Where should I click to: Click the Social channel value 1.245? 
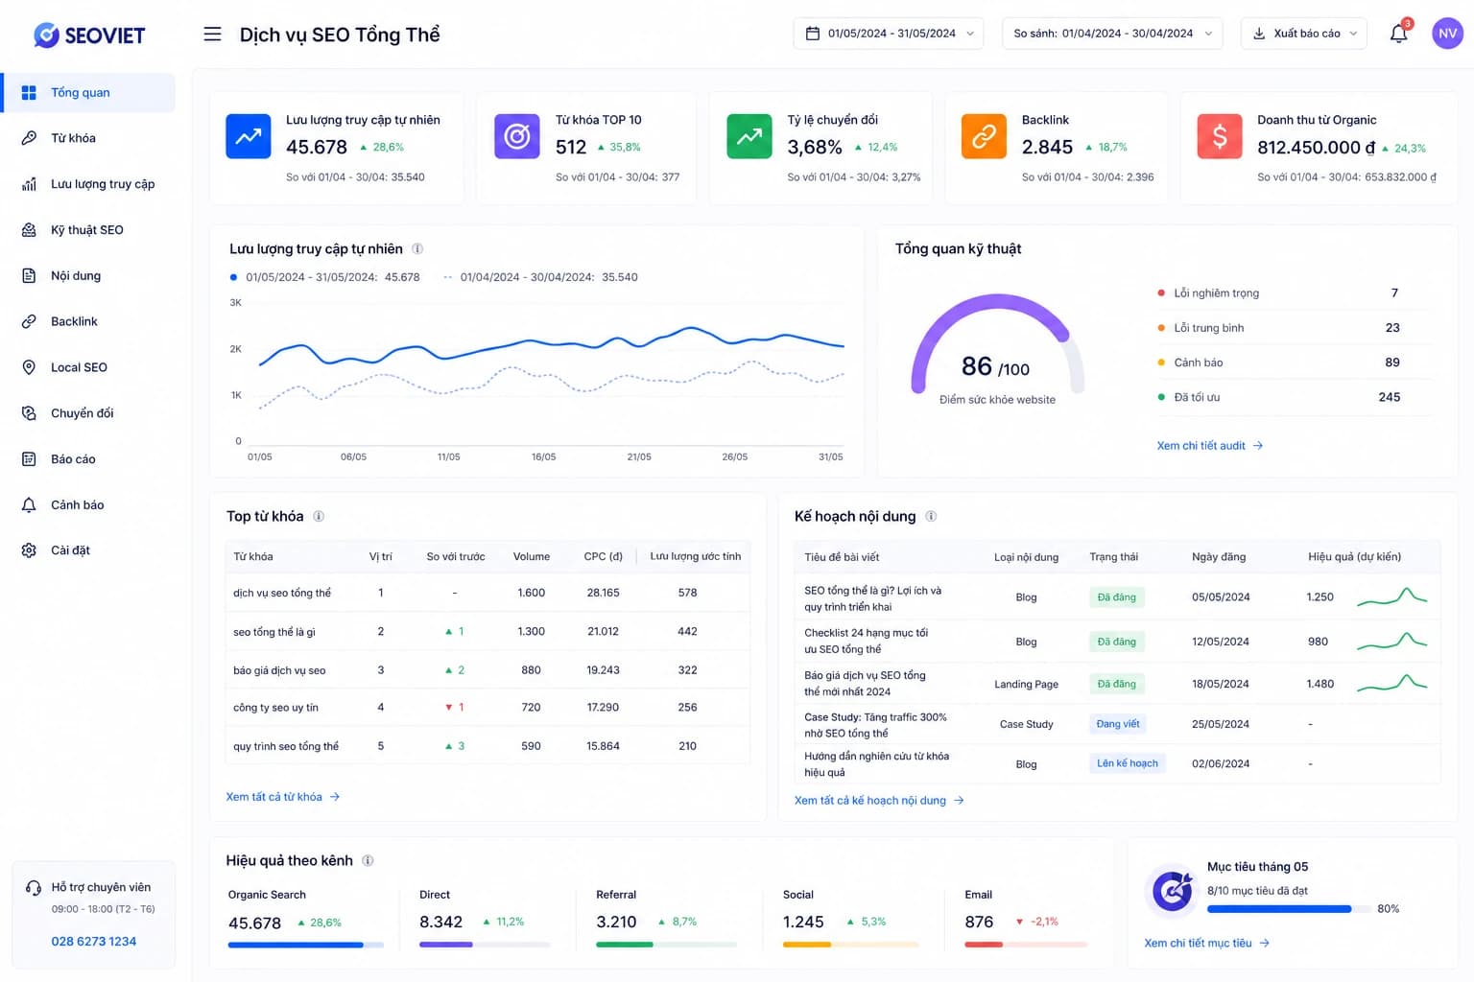coord(803,922)
